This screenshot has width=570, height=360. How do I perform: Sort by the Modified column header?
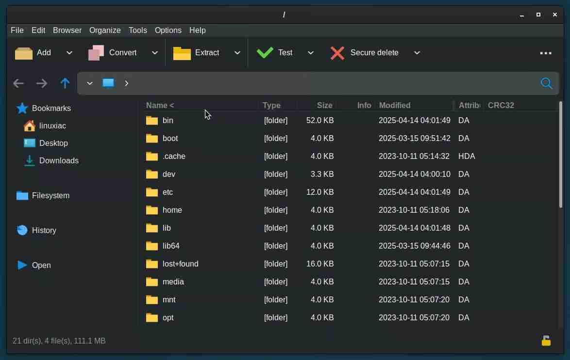pos(395,105)
